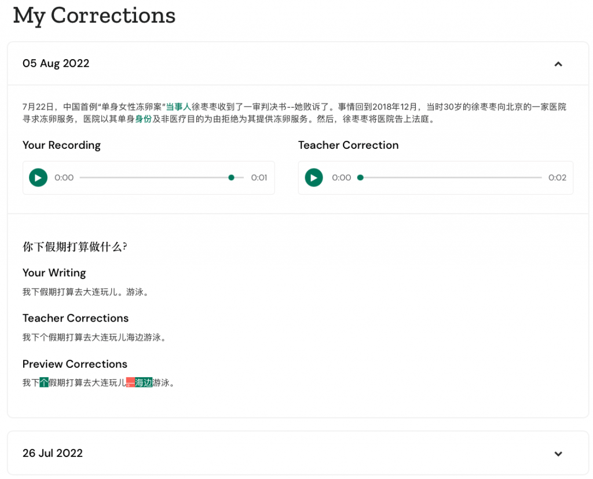Click the Teacher Correction track bar middle
Viewport: 593px width, 479px height.
(450, 178)
